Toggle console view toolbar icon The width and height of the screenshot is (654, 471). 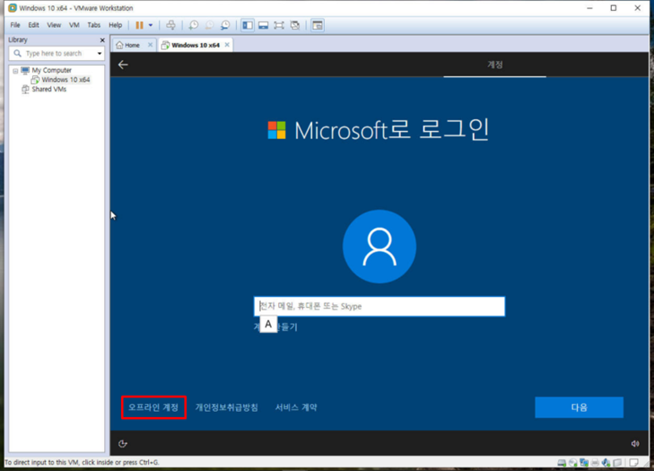tap(318, 25)
